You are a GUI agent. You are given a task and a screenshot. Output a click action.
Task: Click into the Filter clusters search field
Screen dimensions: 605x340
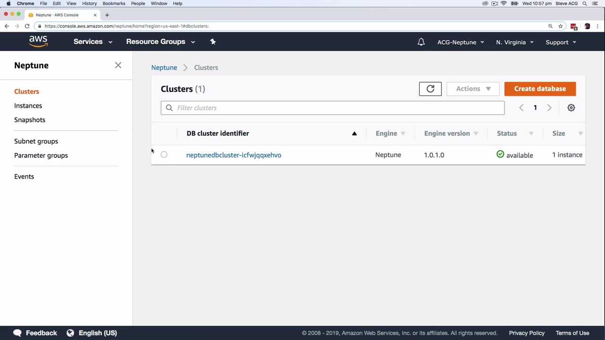(332, 108)
